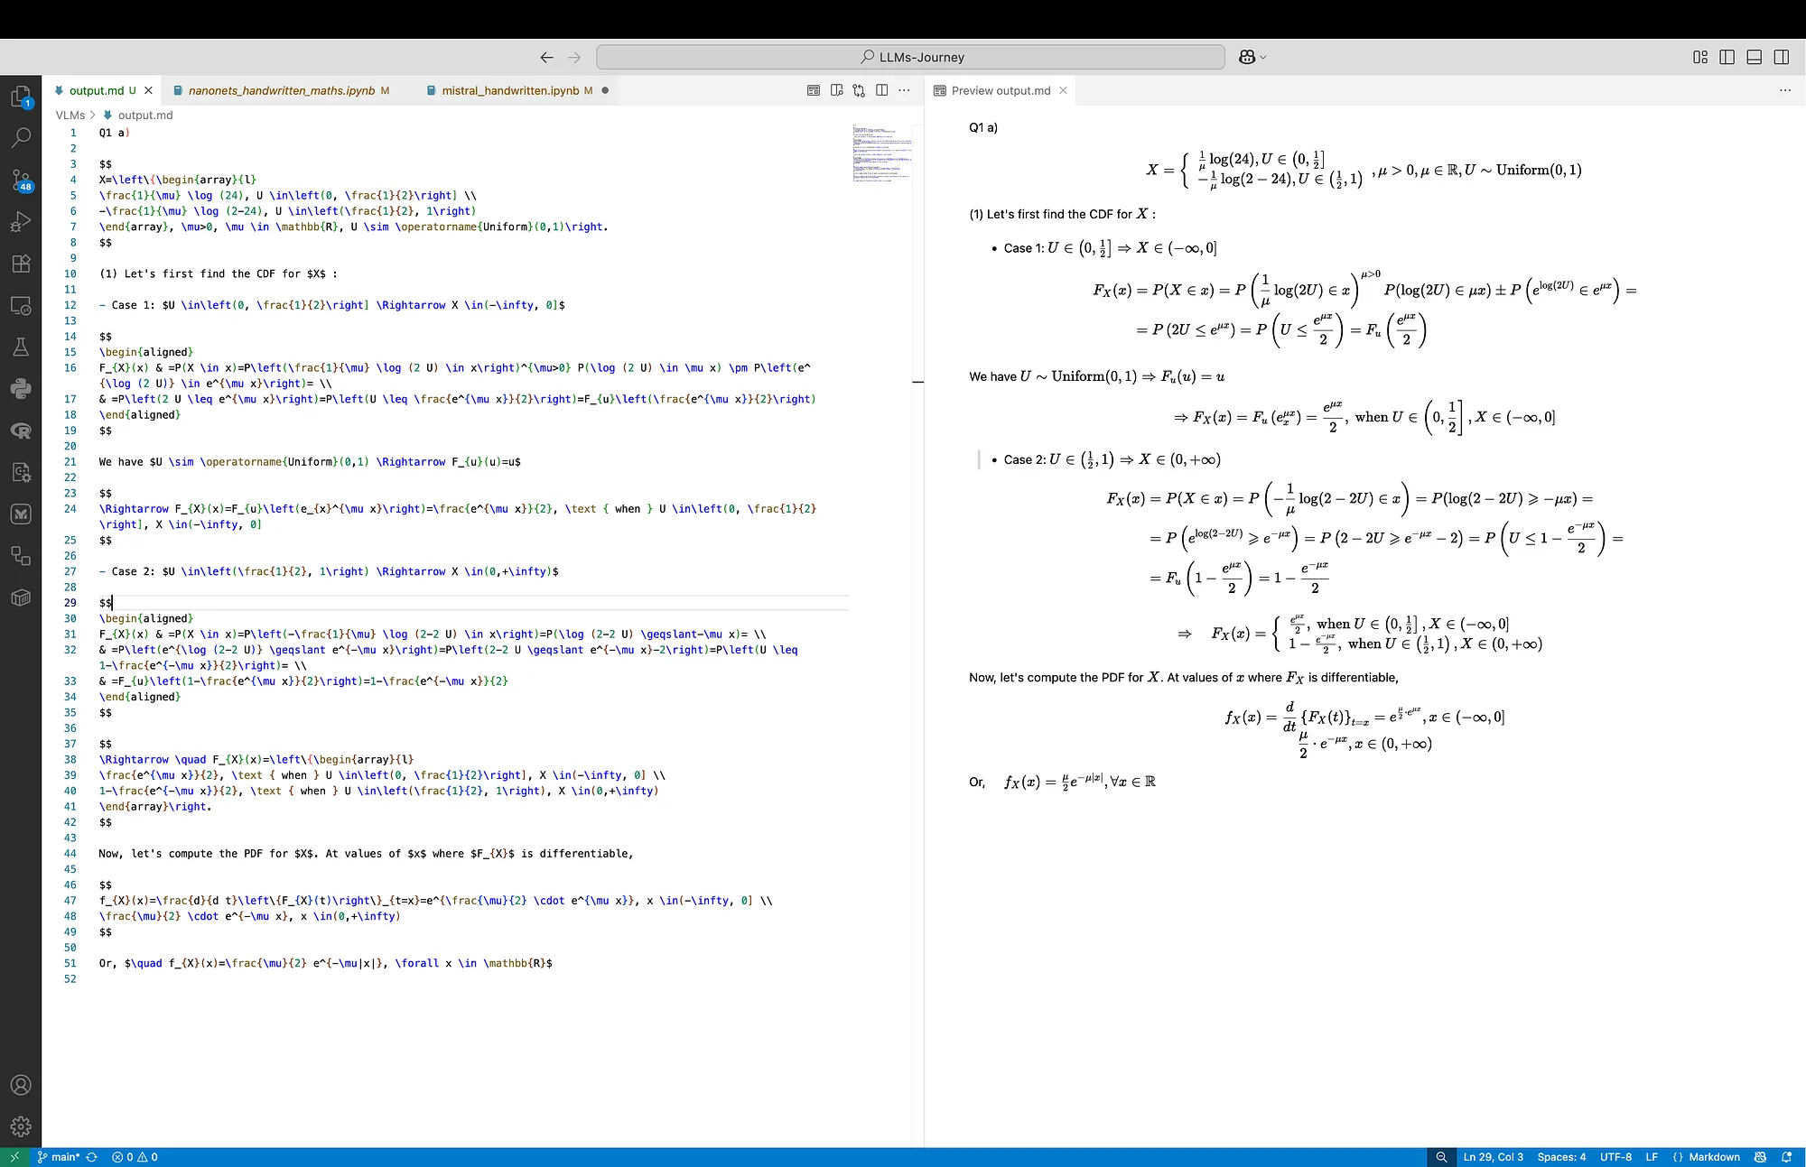Toggle bottom panel visibility

[1755, 57]
